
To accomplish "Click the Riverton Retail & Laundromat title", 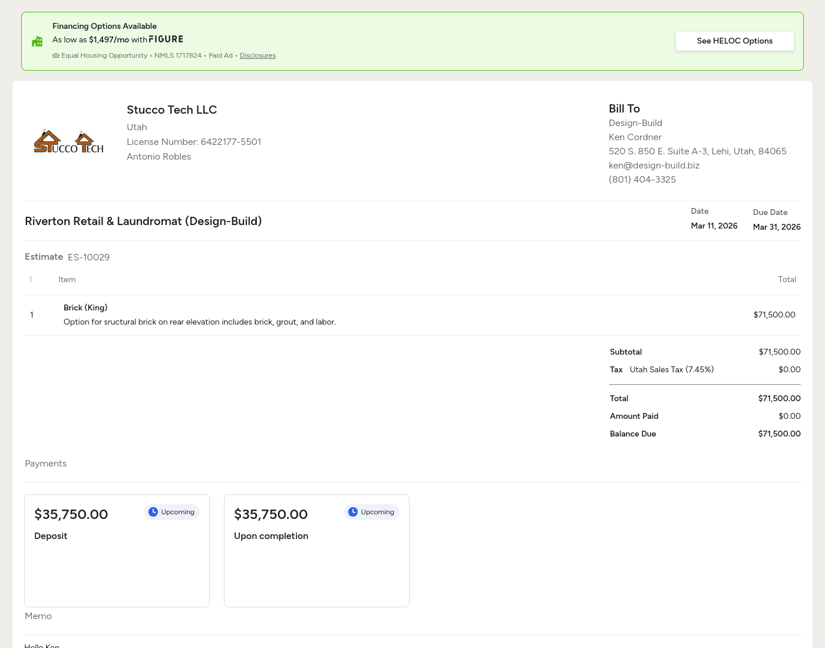I will (x=143, y=221).
